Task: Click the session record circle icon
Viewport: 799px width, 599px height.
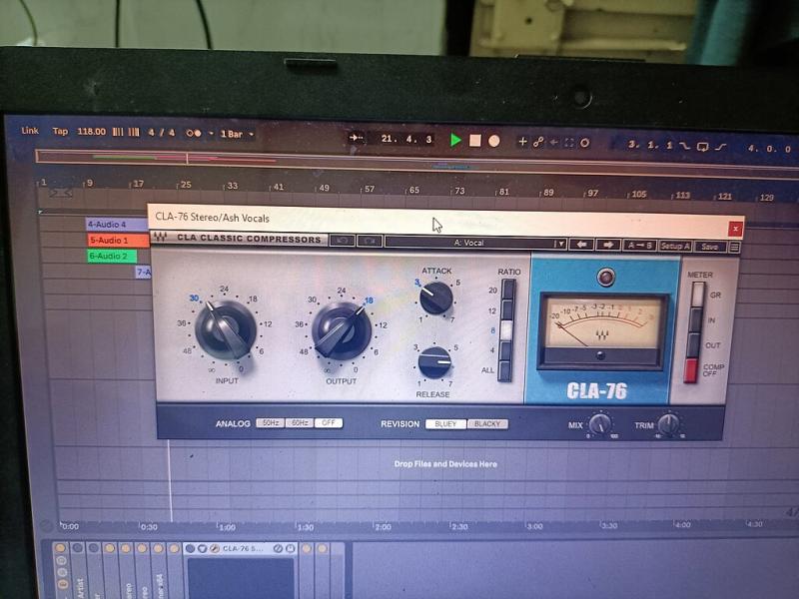Action: click(x=585, y=143)
